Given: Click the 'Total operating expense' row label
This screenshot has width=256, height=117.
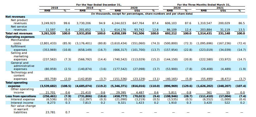Looking at the screenshot, I should [x=17, y=84].
